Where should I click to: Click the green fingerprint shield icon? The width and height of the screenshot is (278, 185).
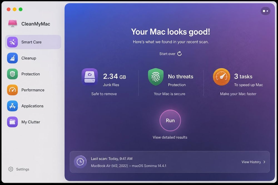(x=156, y=77)
